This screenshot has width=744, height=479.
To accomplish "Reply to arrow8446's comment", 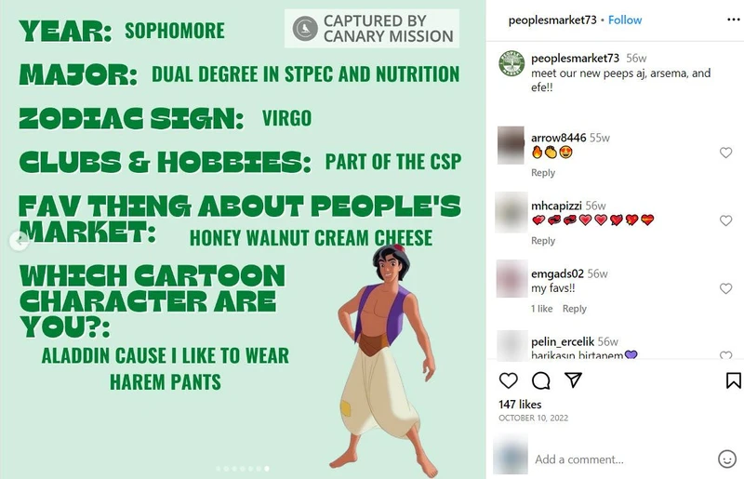I will 543,173.
